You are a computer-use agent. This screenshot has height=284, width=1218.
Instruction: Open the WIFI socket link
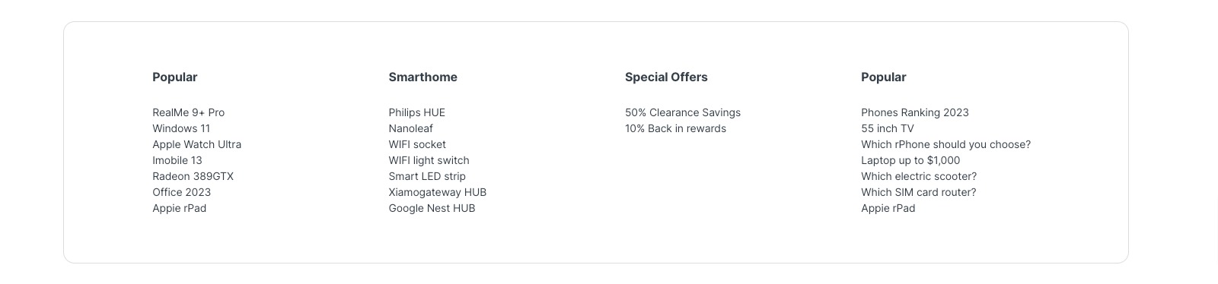(x=417, y=144)
